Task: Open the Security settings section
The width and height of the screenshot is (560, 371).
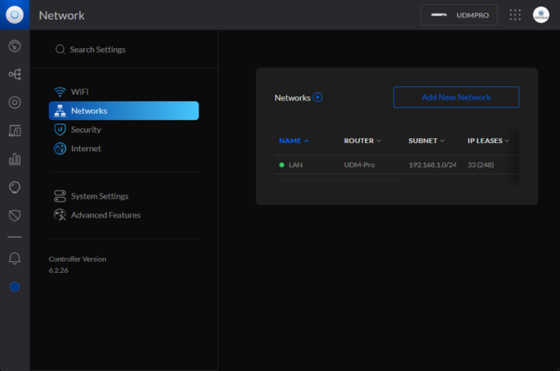Action: (85, 130)
